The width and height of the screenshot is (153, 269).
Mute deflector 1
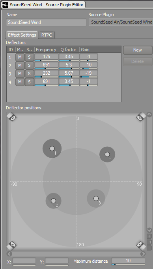[20, 57]
